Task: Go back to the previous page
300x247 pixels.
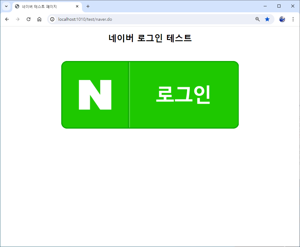Action: [x=7, y=19]
